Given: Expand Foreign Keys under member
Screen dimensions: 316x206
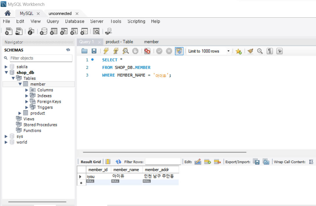Looking at the screenshot, I should pos(27,102).
